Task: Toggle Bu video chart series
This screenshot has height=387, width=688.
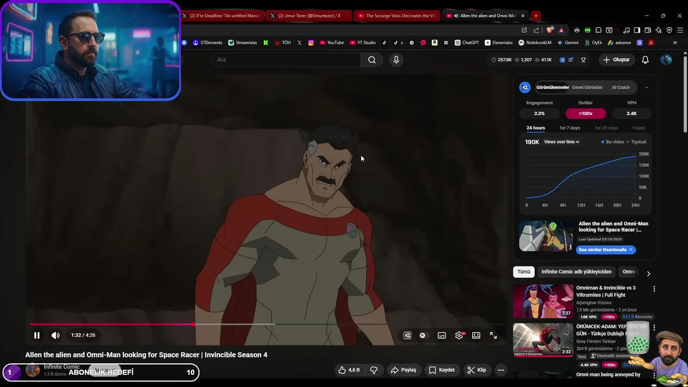Action: 613,142
